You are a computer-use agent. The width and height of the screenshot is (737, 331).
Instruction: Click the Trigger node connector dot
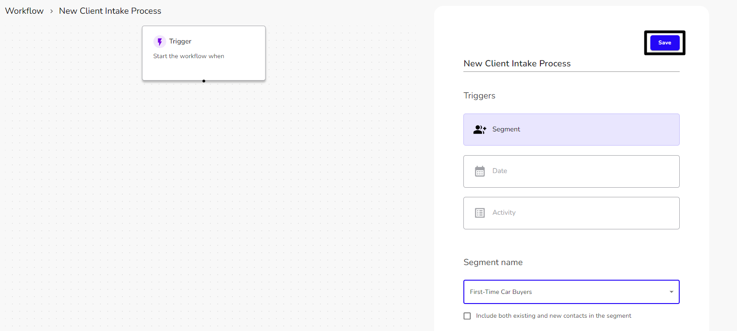point(203,81)
